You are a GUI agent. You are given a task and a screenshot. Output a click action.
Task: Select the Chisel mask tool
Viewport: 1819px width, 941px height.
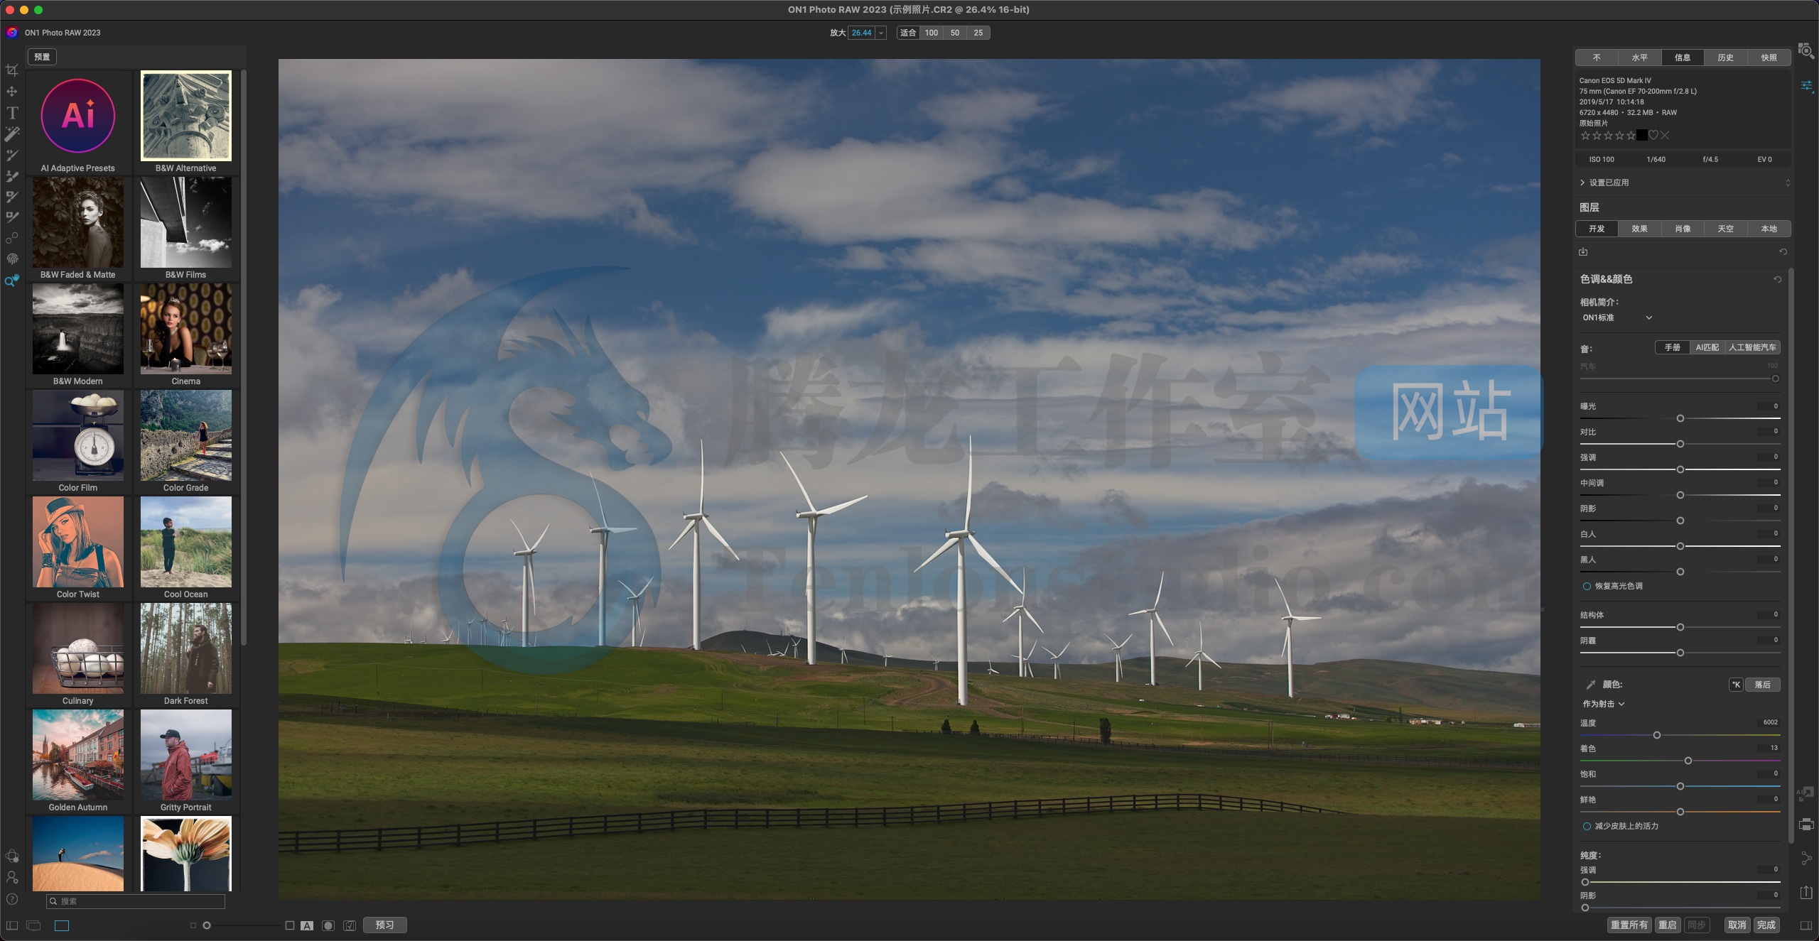tap(12, 217)
